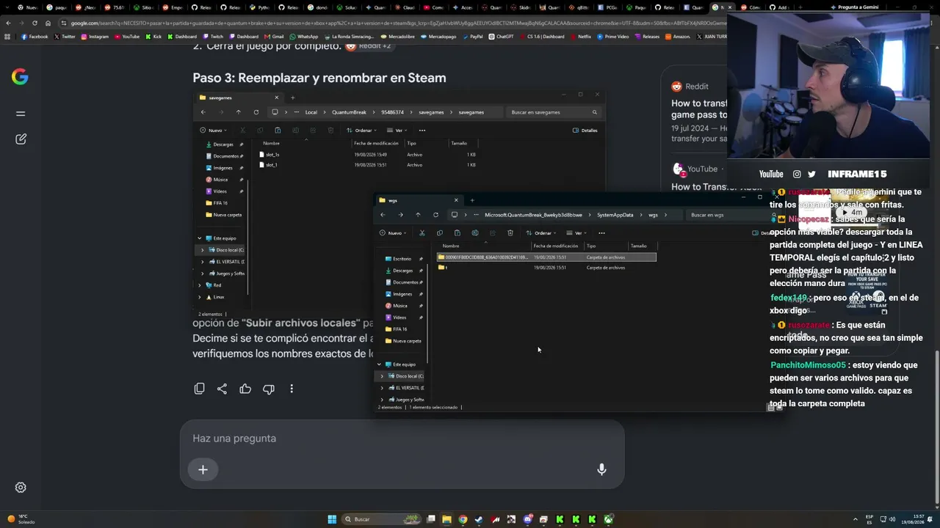Collapse 'Este equipo' in wgs navigation pane
This screenshot has height=528, width=940.
(379, 364)
